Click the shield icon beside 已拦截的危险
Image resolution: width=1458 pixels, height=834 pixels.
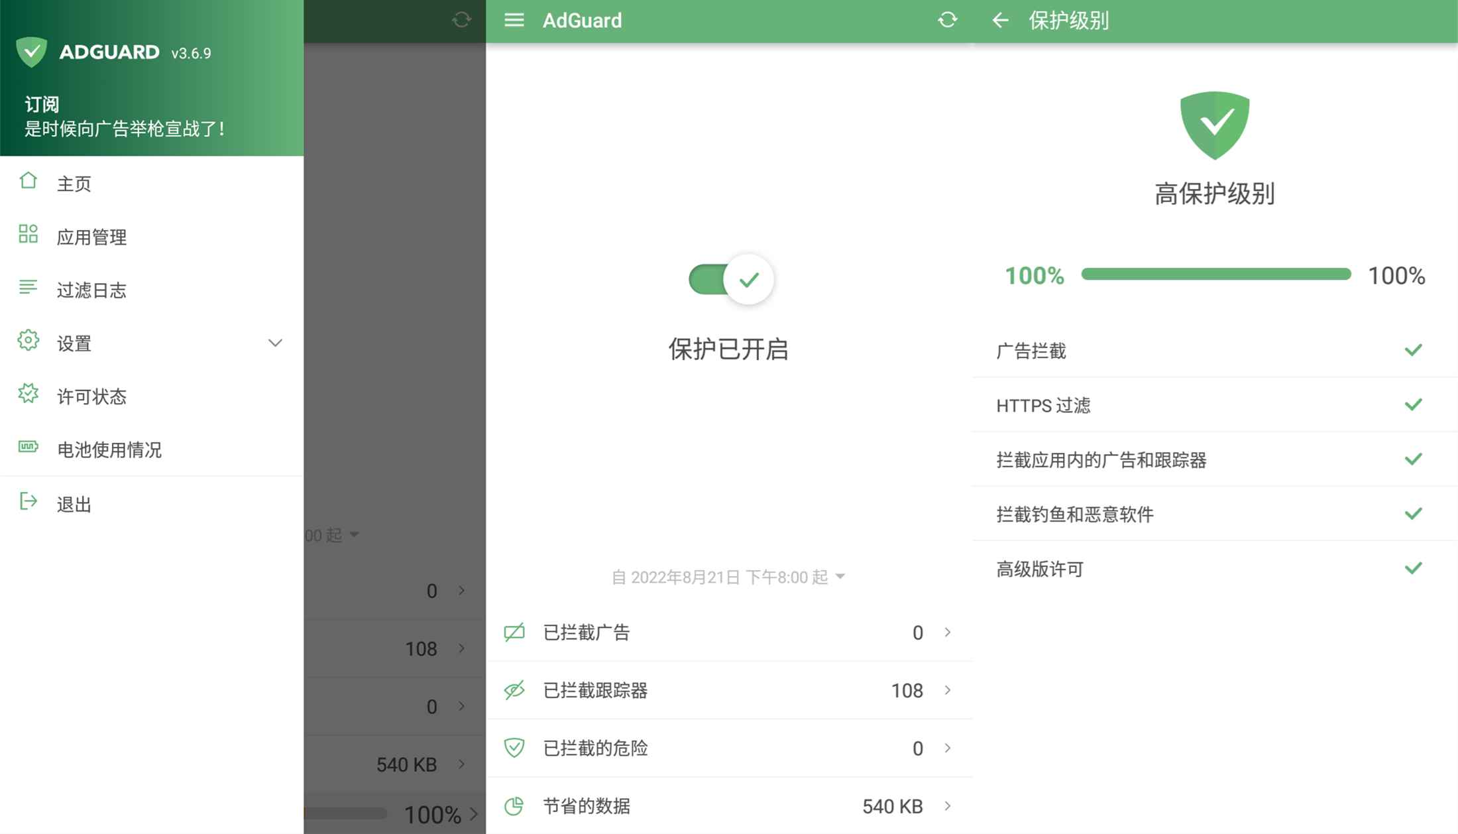coord(514,748)
